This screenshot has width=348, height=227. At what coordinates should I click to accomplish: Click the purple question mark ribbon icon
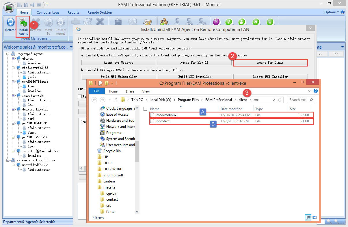click(217, 22)
